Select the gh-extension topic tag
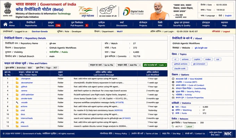The width and height of the screenshot is (236, 138). (x=199, y=64)
